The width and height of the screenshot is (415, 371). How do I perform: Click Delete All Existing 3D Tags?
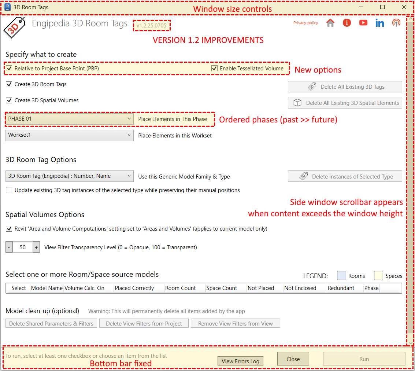[x=345, y=87]
